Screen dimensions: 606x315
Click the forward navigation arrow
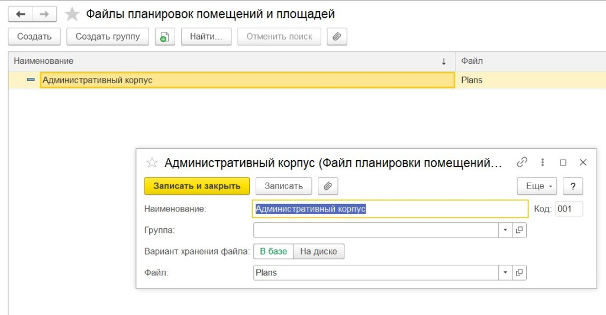44,14
